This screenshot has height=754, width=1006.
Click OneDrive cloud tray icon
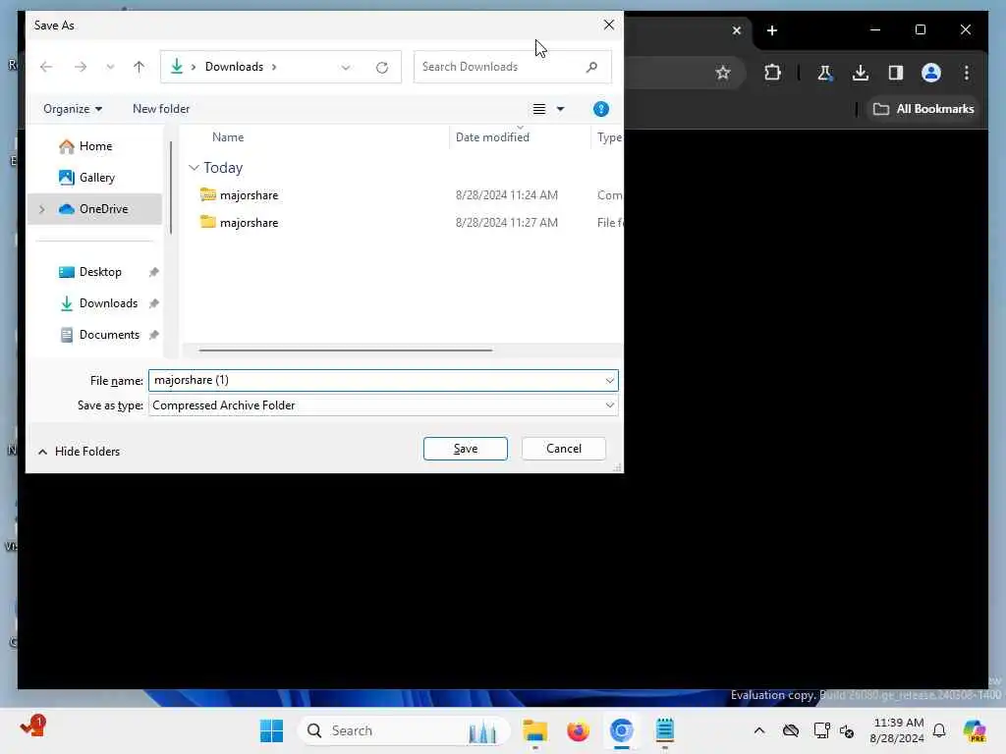click(x=791, y=730)
